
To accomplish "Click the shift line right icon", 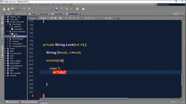I will click(x=101, y=18).
